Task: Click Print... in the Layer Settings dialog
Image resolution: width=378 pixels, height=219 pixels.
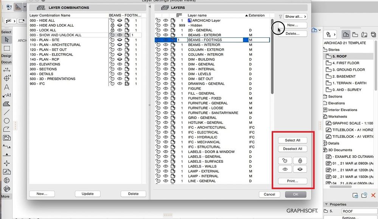Action: [292, 181]
